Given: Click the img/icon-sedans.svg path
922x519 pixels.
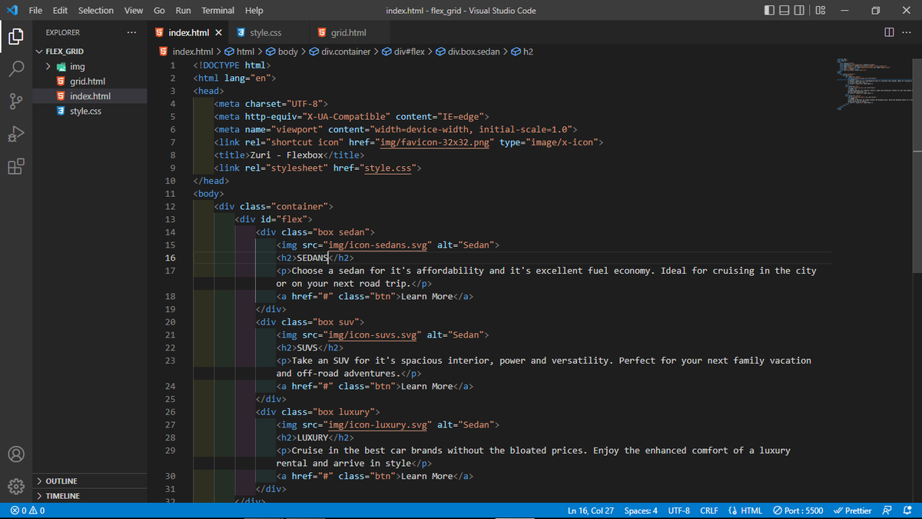Looking at the screenshot, I should [x=377, y=245].
